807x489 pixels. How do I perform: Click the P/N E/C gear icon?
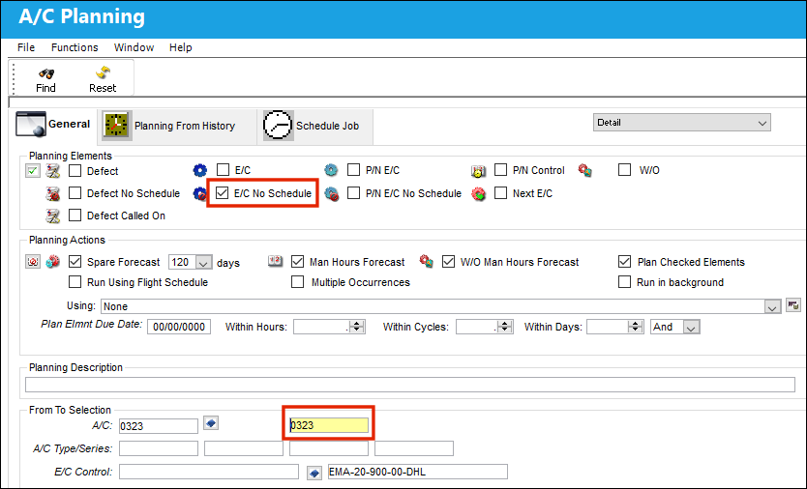click(x=331, y=170)
